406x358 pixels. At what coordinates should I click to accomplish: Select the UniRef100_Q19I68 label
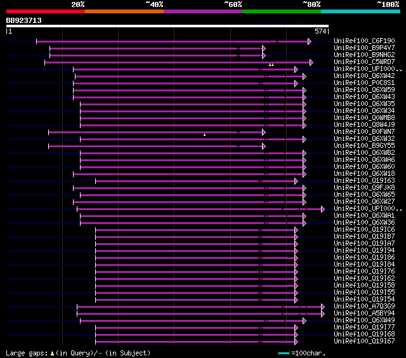click(364, 335)
